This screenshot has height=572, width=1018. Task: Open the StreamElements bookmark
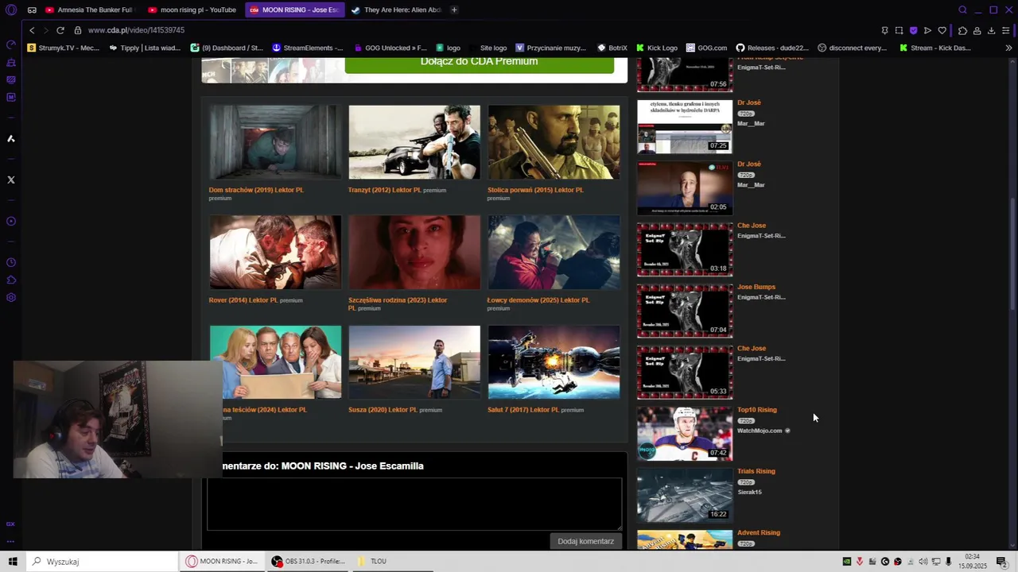(308, 48)
